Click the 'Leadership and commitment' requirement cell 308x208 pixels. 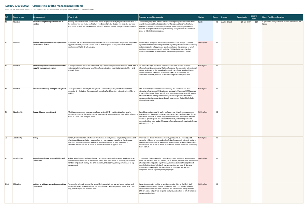(50, 123)
